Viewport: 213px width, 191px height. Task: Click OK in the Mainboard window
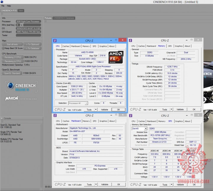click(119, 184)
